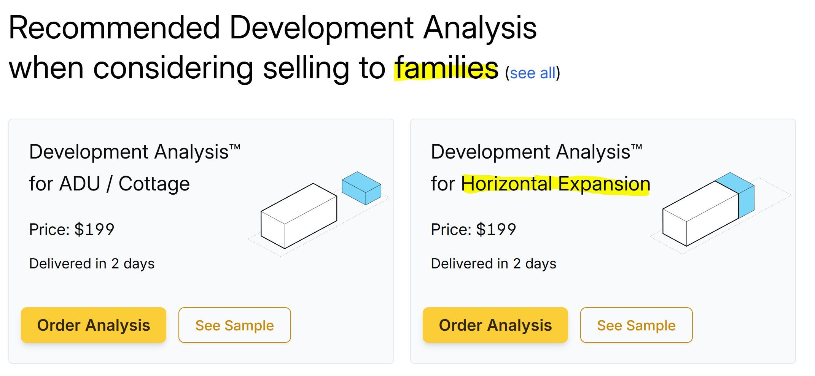
Task: Click the blue detached cottage cube
Action: point(361,188)
